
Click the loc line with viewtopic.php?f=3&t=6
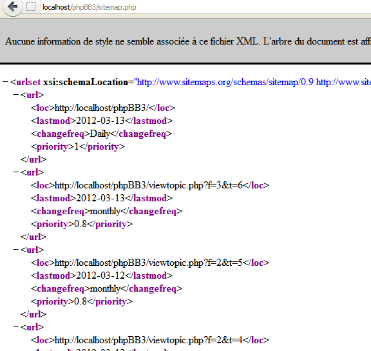pos(150,185)
